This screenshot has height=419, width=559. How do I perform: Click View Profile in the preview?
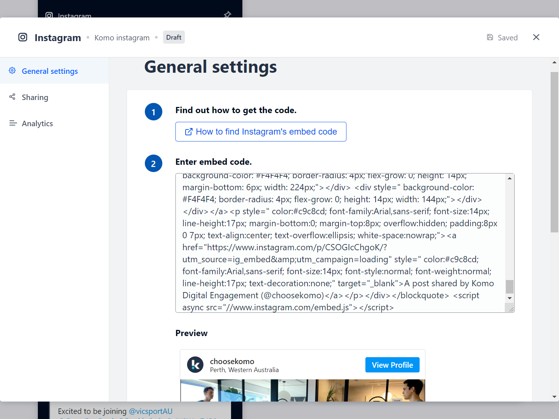pos(392,365)
